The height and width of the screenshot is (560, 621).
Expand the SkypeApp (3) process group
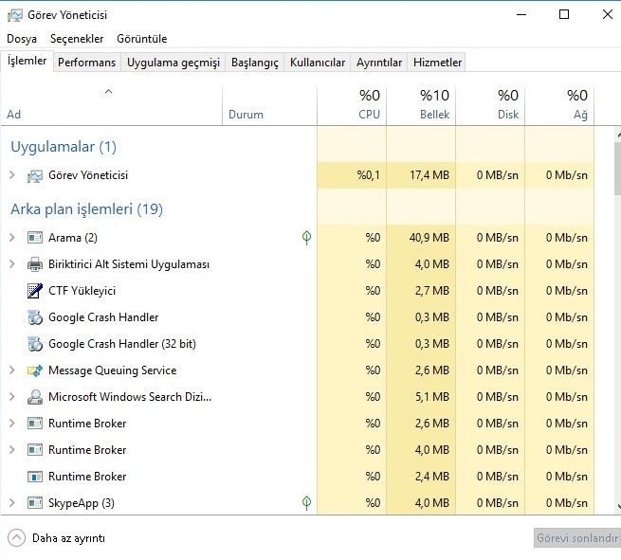12,503
